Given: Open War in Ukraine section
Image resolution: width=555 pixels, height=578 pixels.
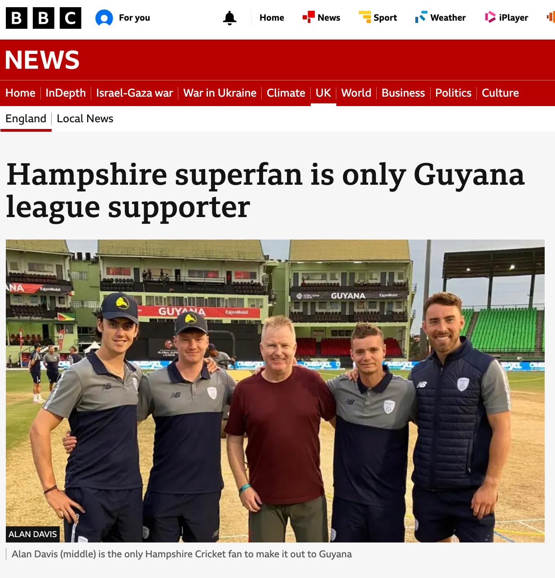Looking at the screenshot, I should tap(220, 93).
